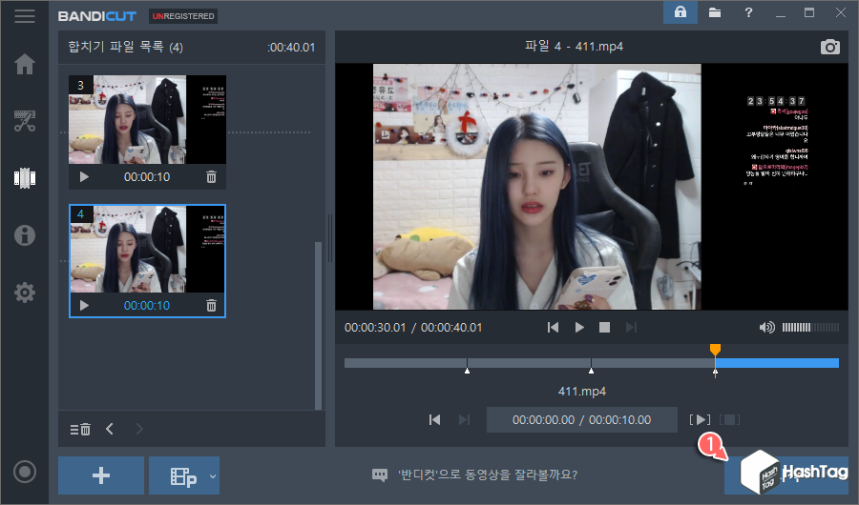Click the Bandicut tip message link
859x505 pixels.
(x=488, y=475)
